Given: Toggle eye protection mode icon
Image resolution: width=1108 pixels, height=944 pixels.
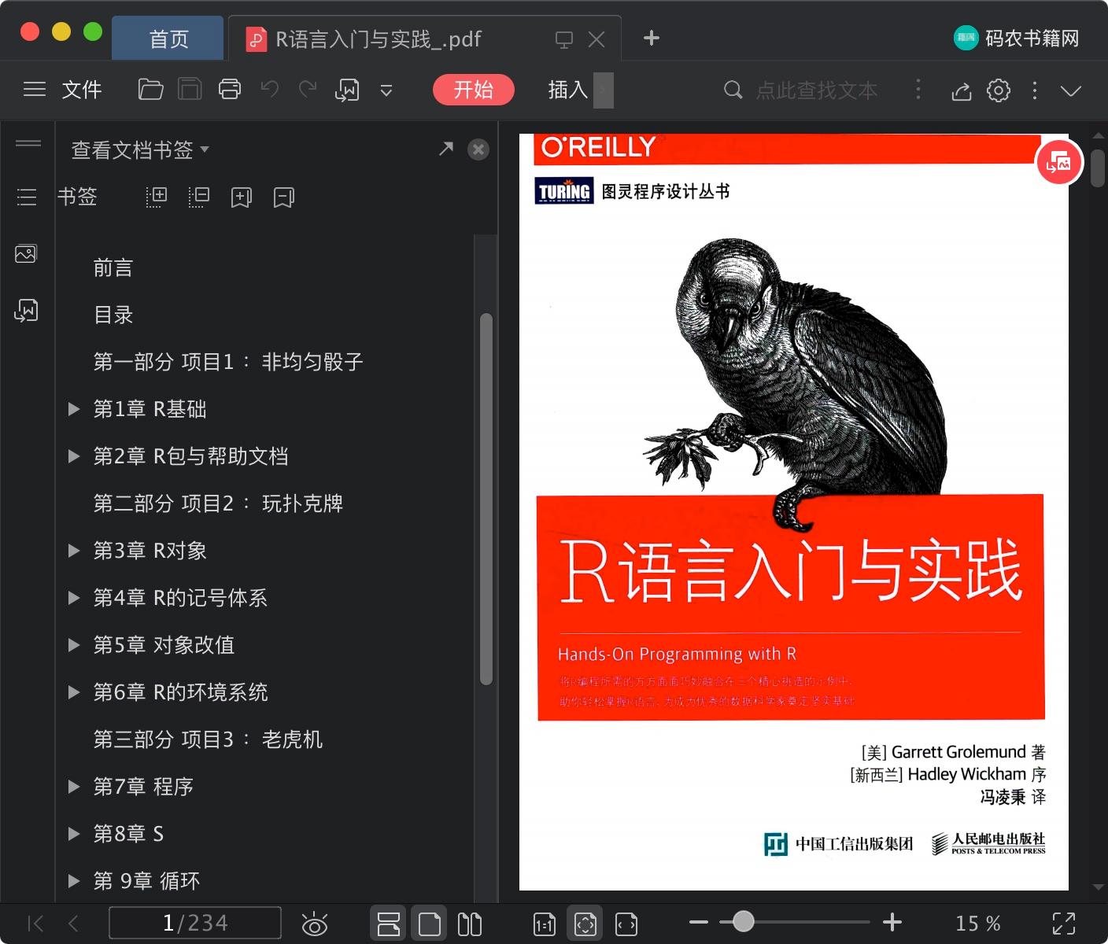Looking at the screenshot, I should (x=315, y=924).
